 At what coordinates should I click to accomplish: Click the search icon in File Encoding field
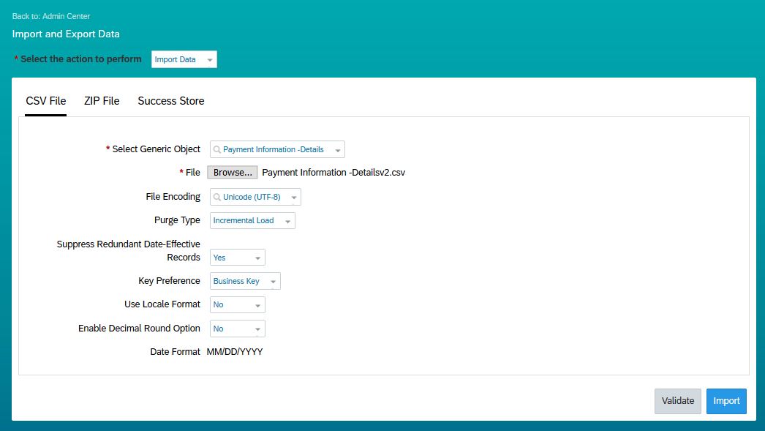point(217,197)
